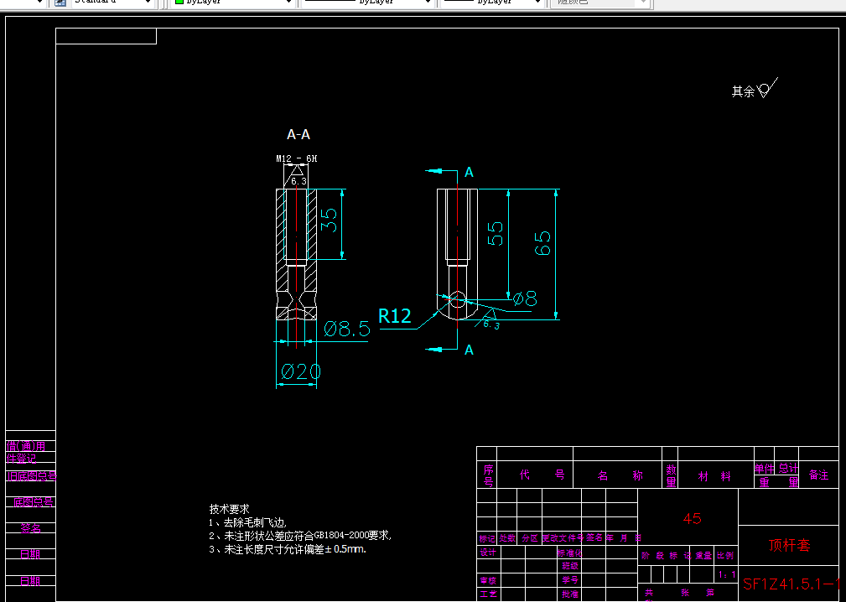
Task: Select the Ø8.5 dimension text
Action: point(346,330)
